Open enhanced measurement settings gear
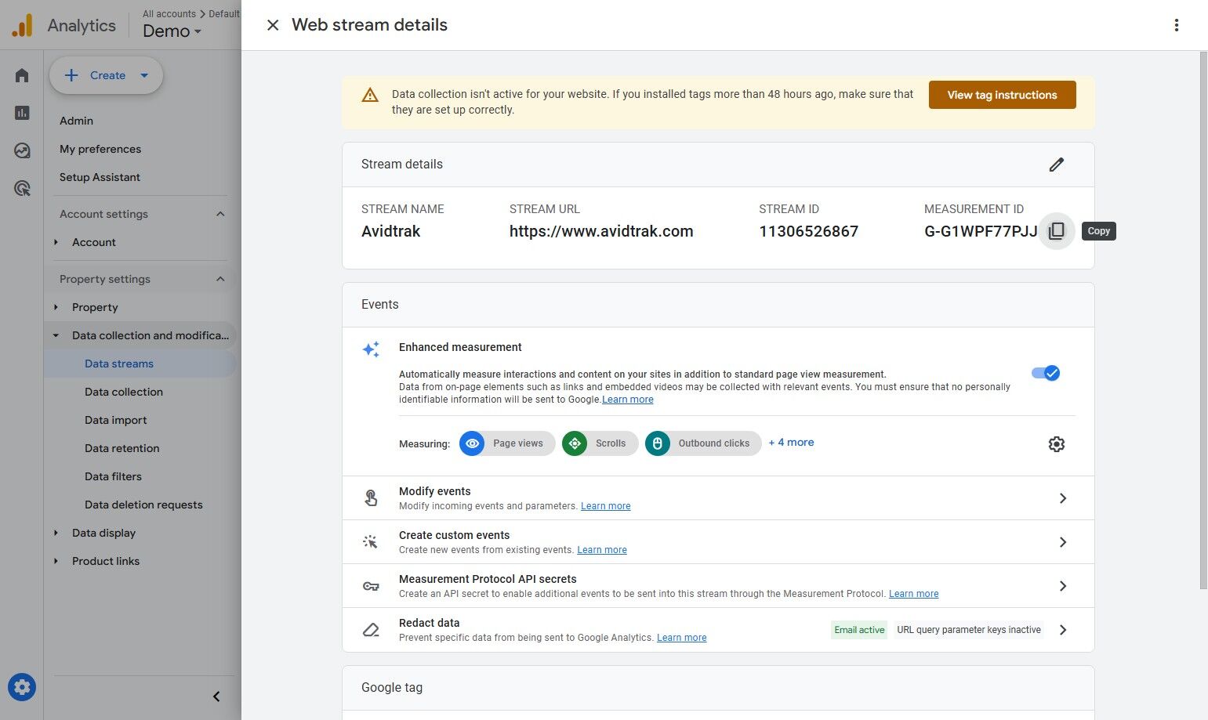The height and width of the screenshot is (720, 1208). point(1056,443)
